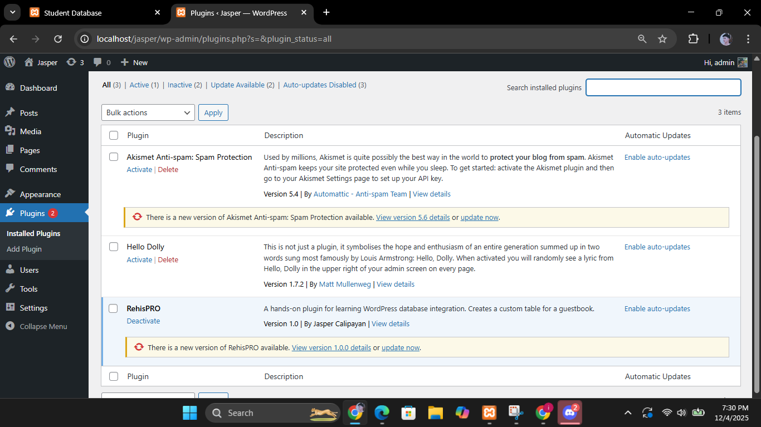The image size is (761, 427).
Task: Check the Akismet Anti-spam plugin checkbox
Action: pyautogui.click(x=114, y=156)
